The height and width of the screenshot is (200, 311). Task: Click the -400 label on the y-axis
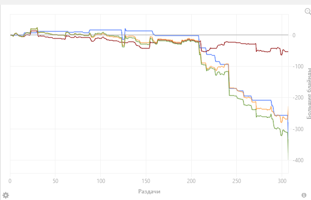point(296,160)
